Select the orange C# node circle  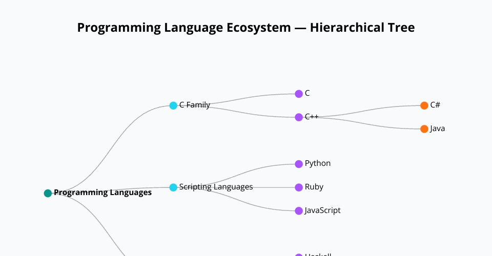(x=424, y=105)
